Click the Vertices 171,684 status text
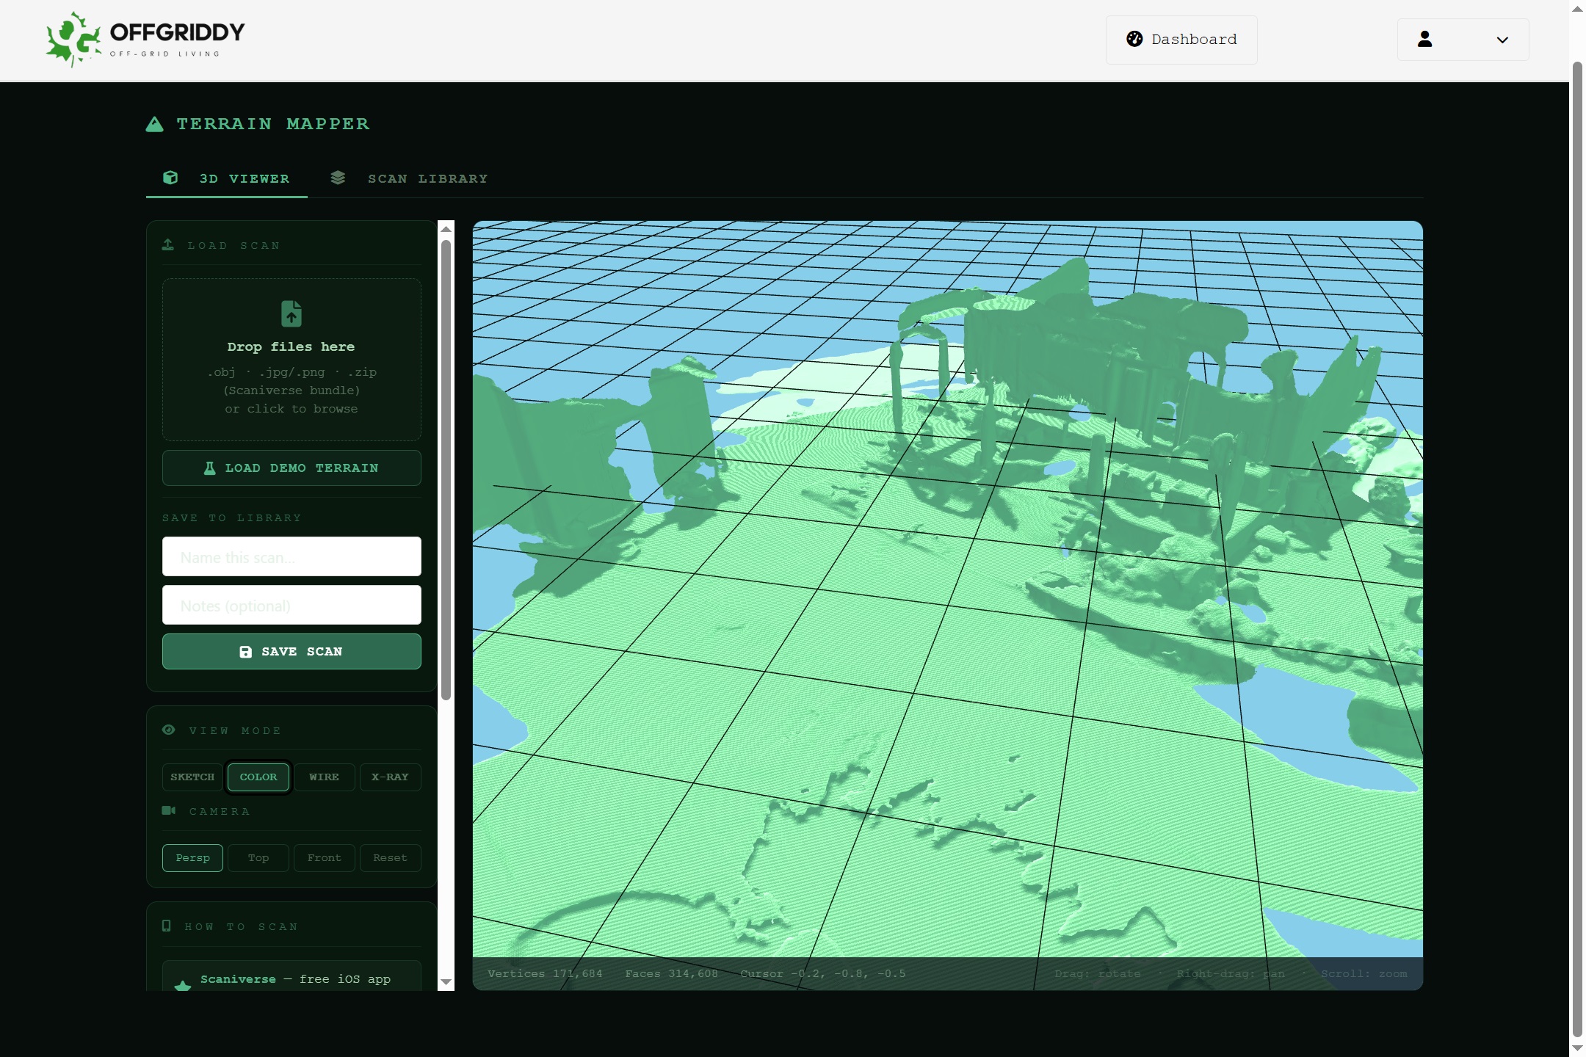This screenshot has height=1057, width=1586. [545, 973]
